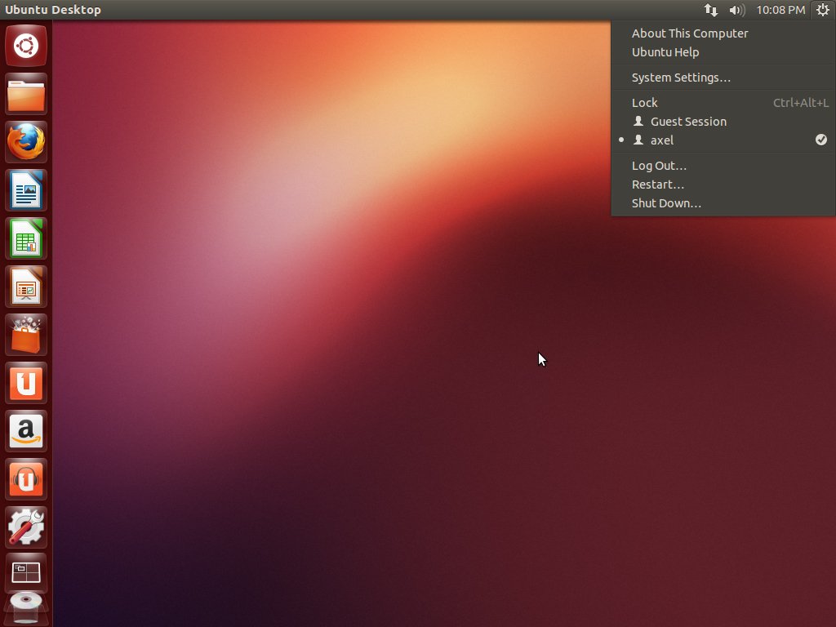Select the axel user account
Image resolution: width=836 pixels, height=627 pixels.
(x=662, y=140)
